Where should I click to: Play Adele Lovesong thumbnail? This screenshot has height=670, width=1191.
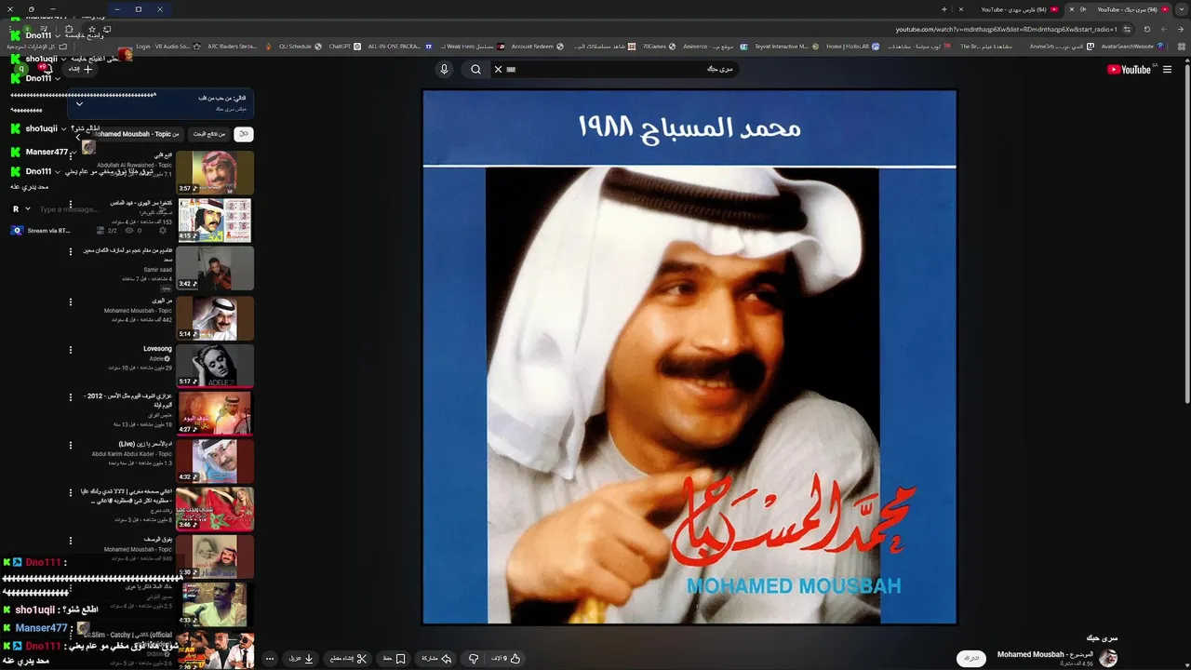(x=215, y=364)
